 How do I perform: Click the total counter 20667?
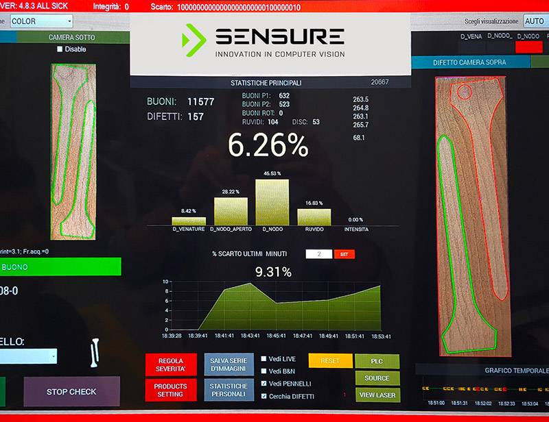click(x=379, y=82)
